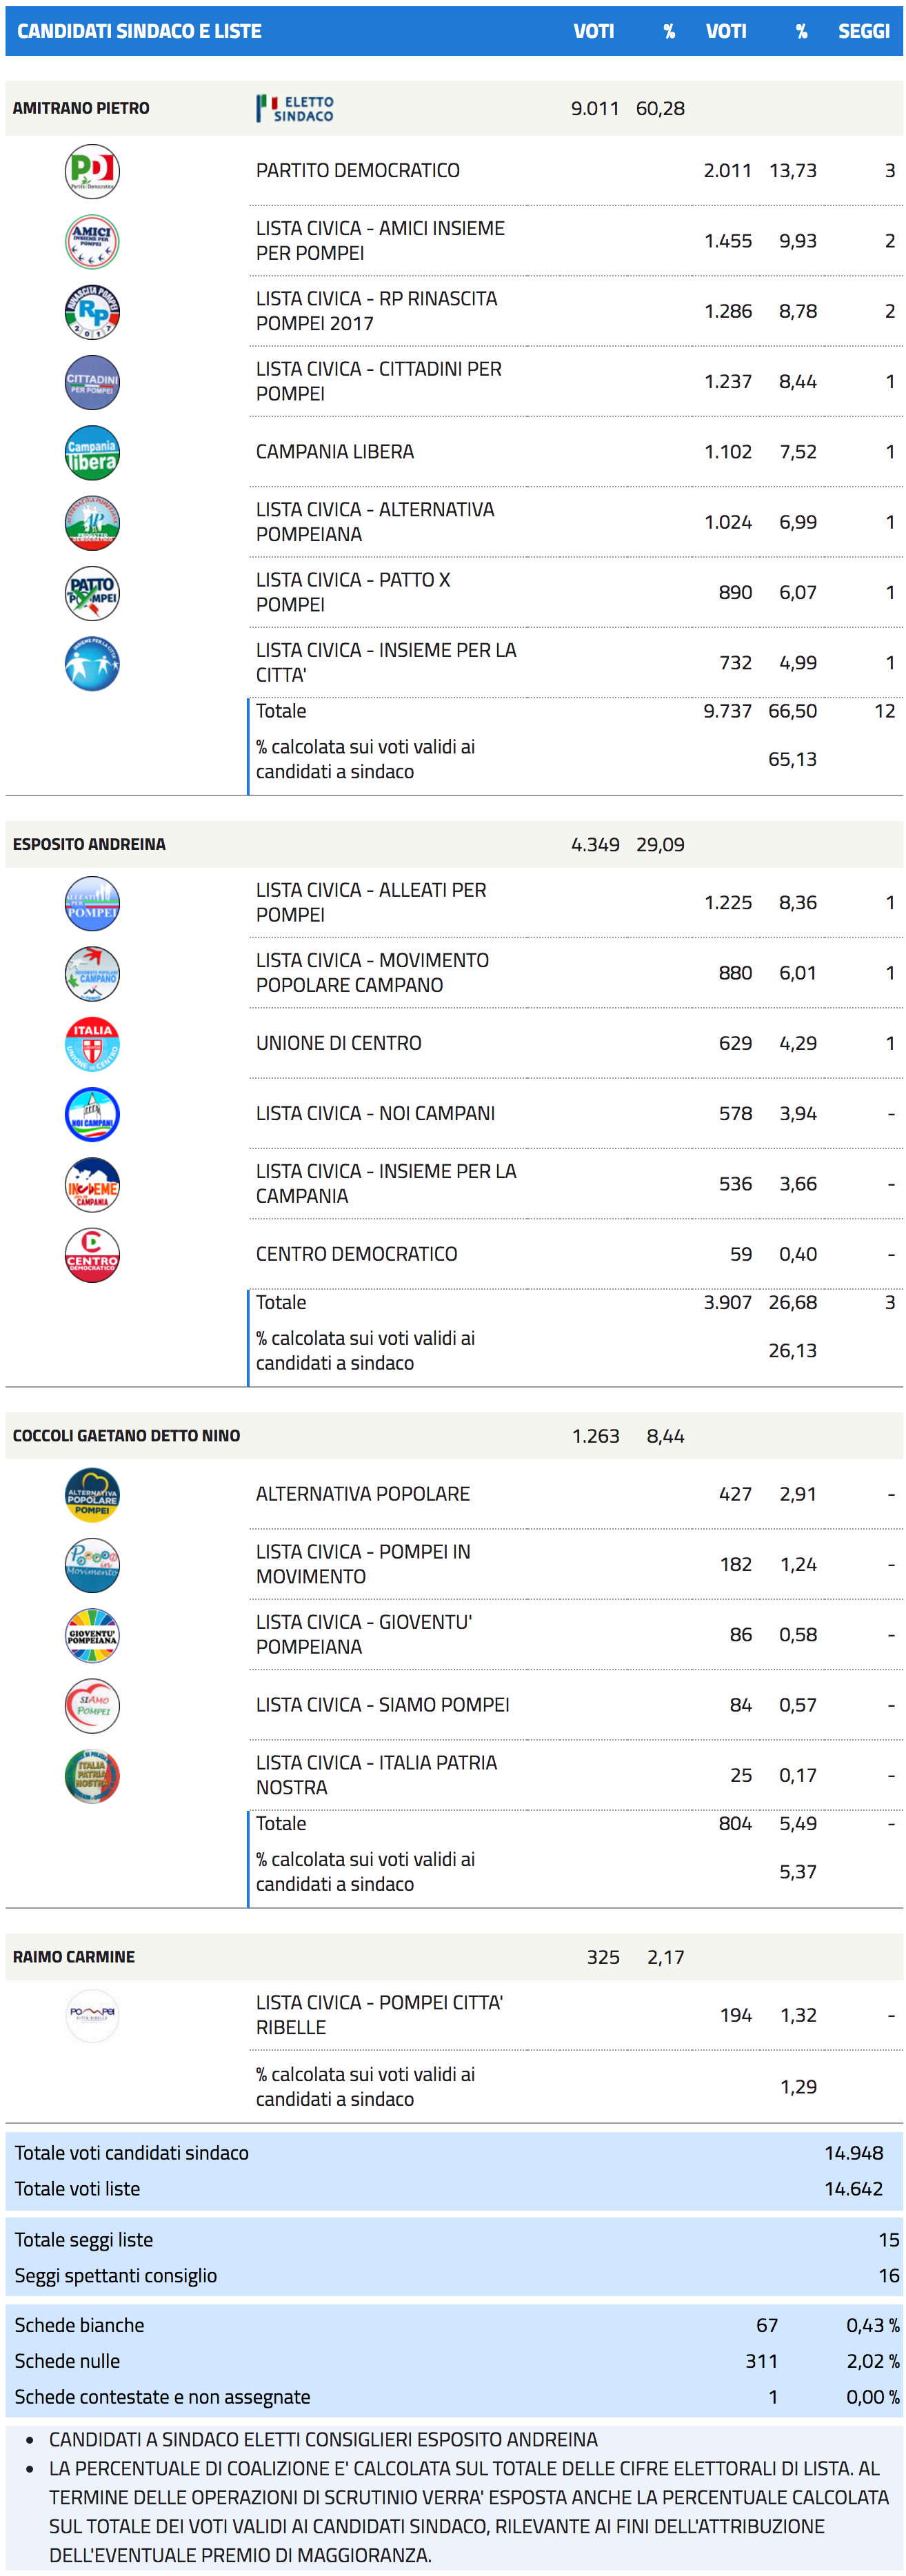Click the Centro Democratico red logo
The height and width of the screenshot is (2576, 906).
coord(92,1255)
